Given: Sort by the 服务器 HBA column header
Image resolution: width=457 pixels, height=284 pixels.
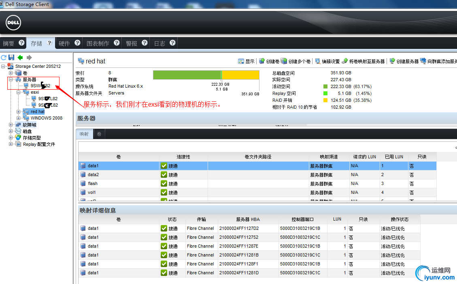Looking at the screenshot, I should coord(248,219).
